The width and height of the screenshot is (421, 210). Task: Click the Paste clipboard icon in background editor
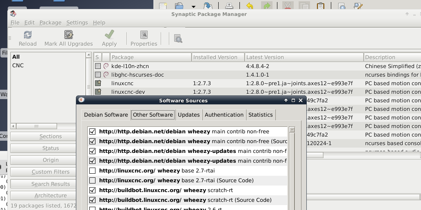[321, 6]
